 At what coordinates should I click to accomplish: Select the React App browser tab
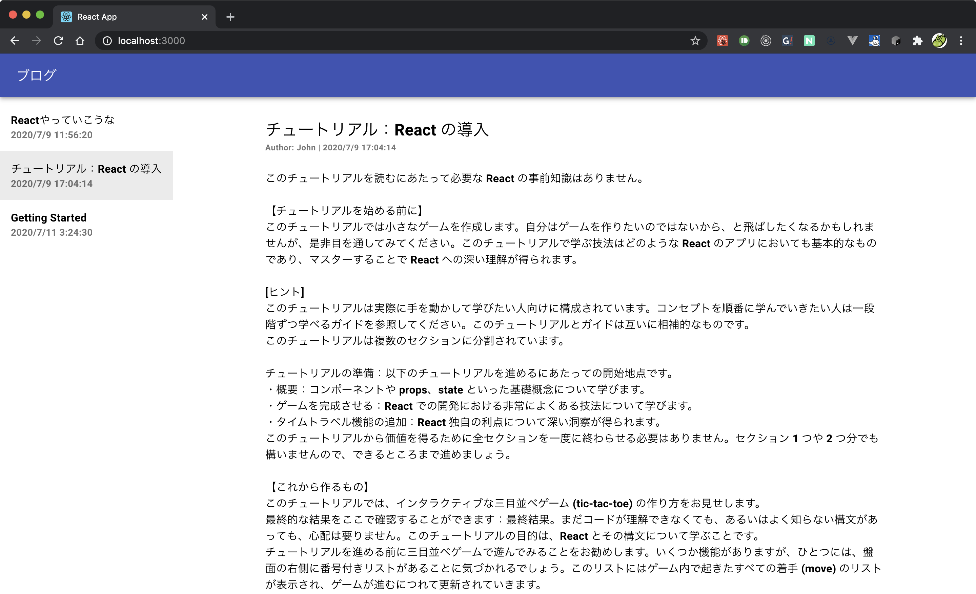coord(131,17)
